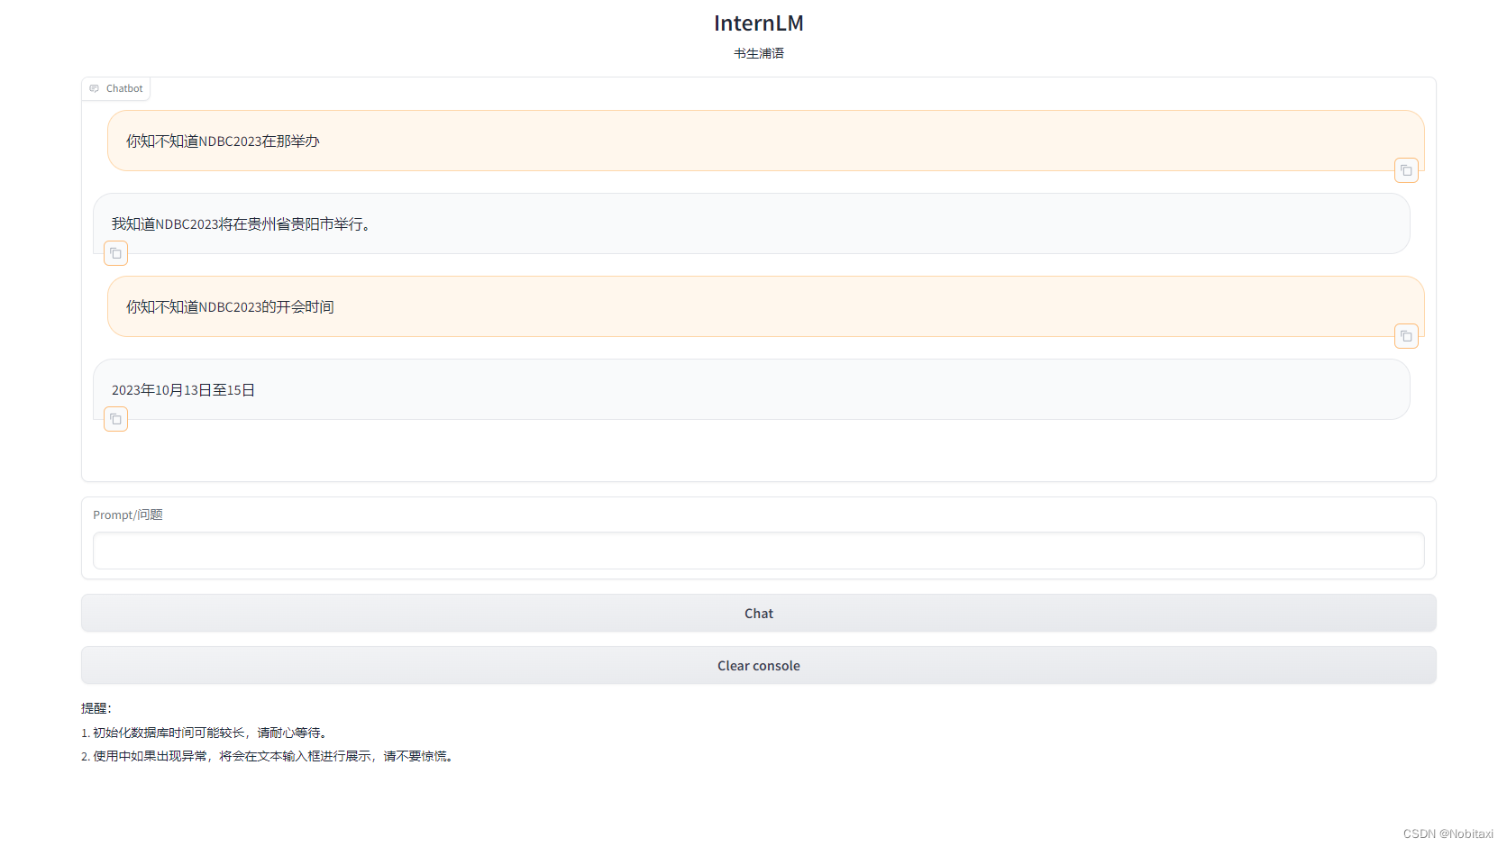Click reminder 1 about 初始化数据库时间
The height and width of the screenshot is (847, 1507).
204,733
